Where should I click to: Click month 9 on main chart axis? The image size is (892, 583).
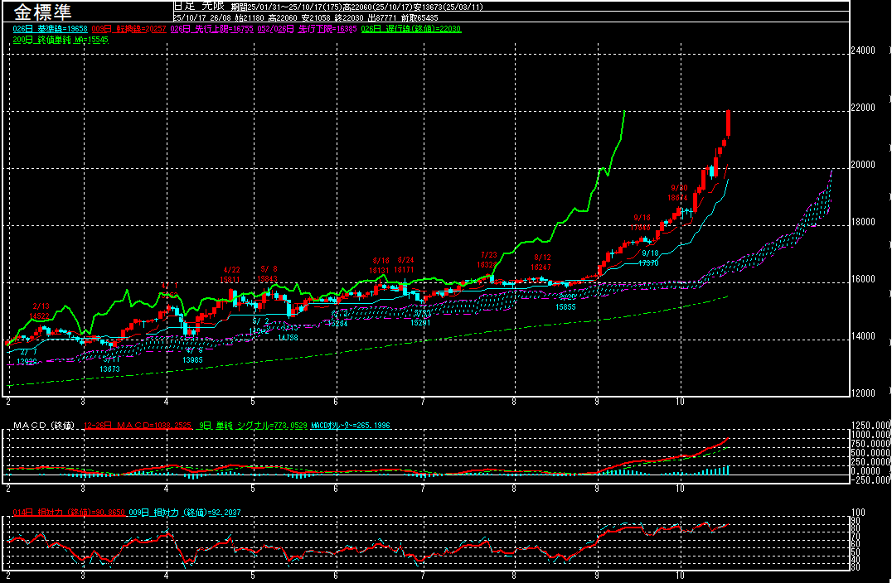coord(598,401)
